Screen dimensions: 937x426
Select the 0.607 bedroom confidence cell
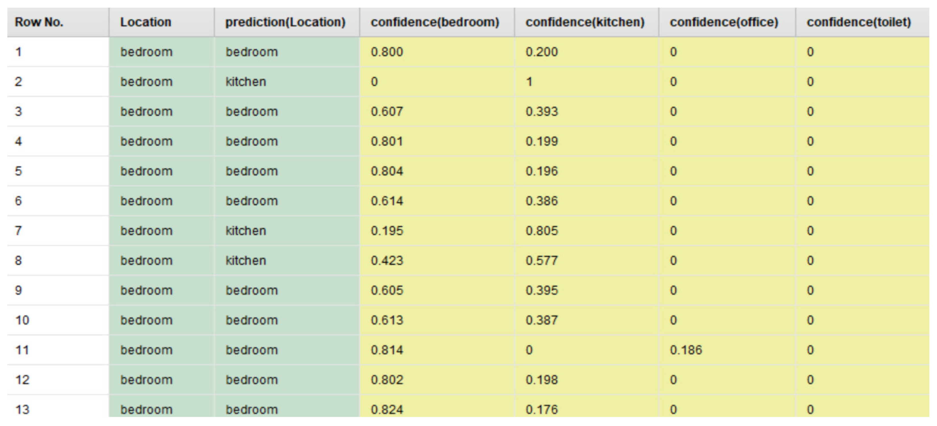pyautogui.click(x=387, y=112)
